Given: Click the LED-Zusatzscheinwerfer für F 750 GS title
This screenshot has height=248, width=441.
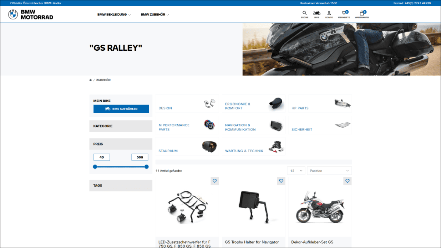Looking at the screenshot, I should coord(184,244).
